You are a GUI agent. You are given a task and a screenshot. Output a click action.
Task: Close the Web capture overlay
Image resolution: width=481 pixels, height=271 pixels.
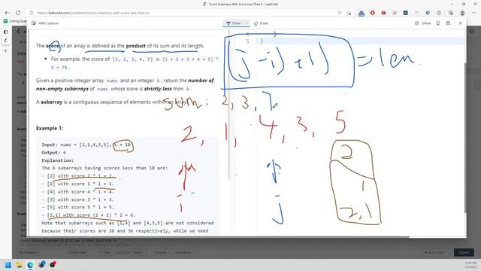click(460, 23)
